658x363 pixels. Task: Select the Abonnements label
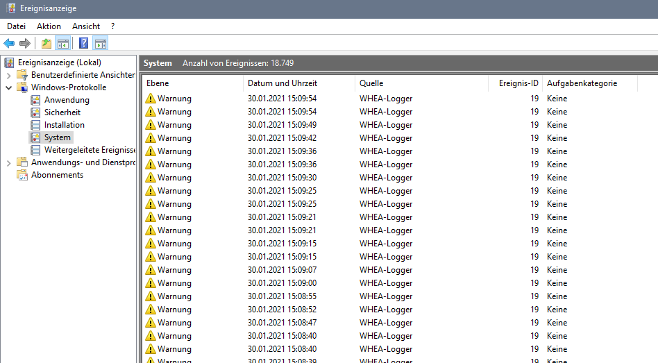[57, 175]
